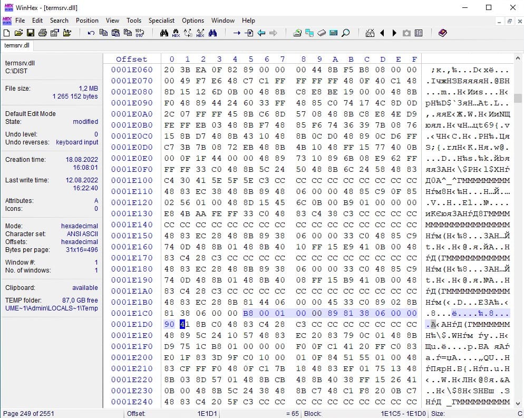
Task: Open the Window menu
Action: pyautogui.click(x=223, y=21)
